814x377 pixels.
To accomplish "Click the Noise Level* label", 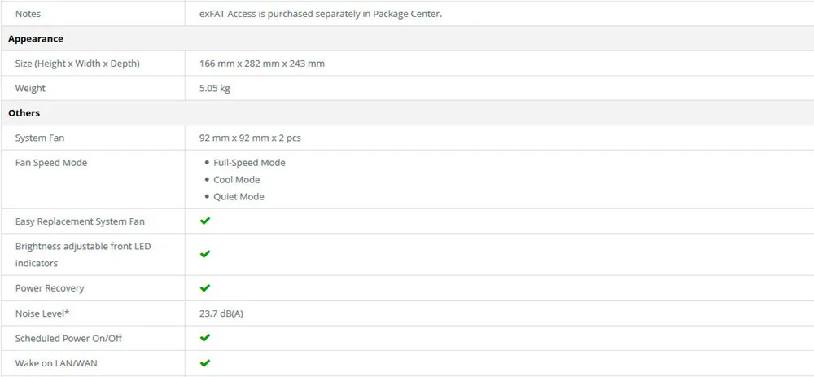I will [42, 313].
